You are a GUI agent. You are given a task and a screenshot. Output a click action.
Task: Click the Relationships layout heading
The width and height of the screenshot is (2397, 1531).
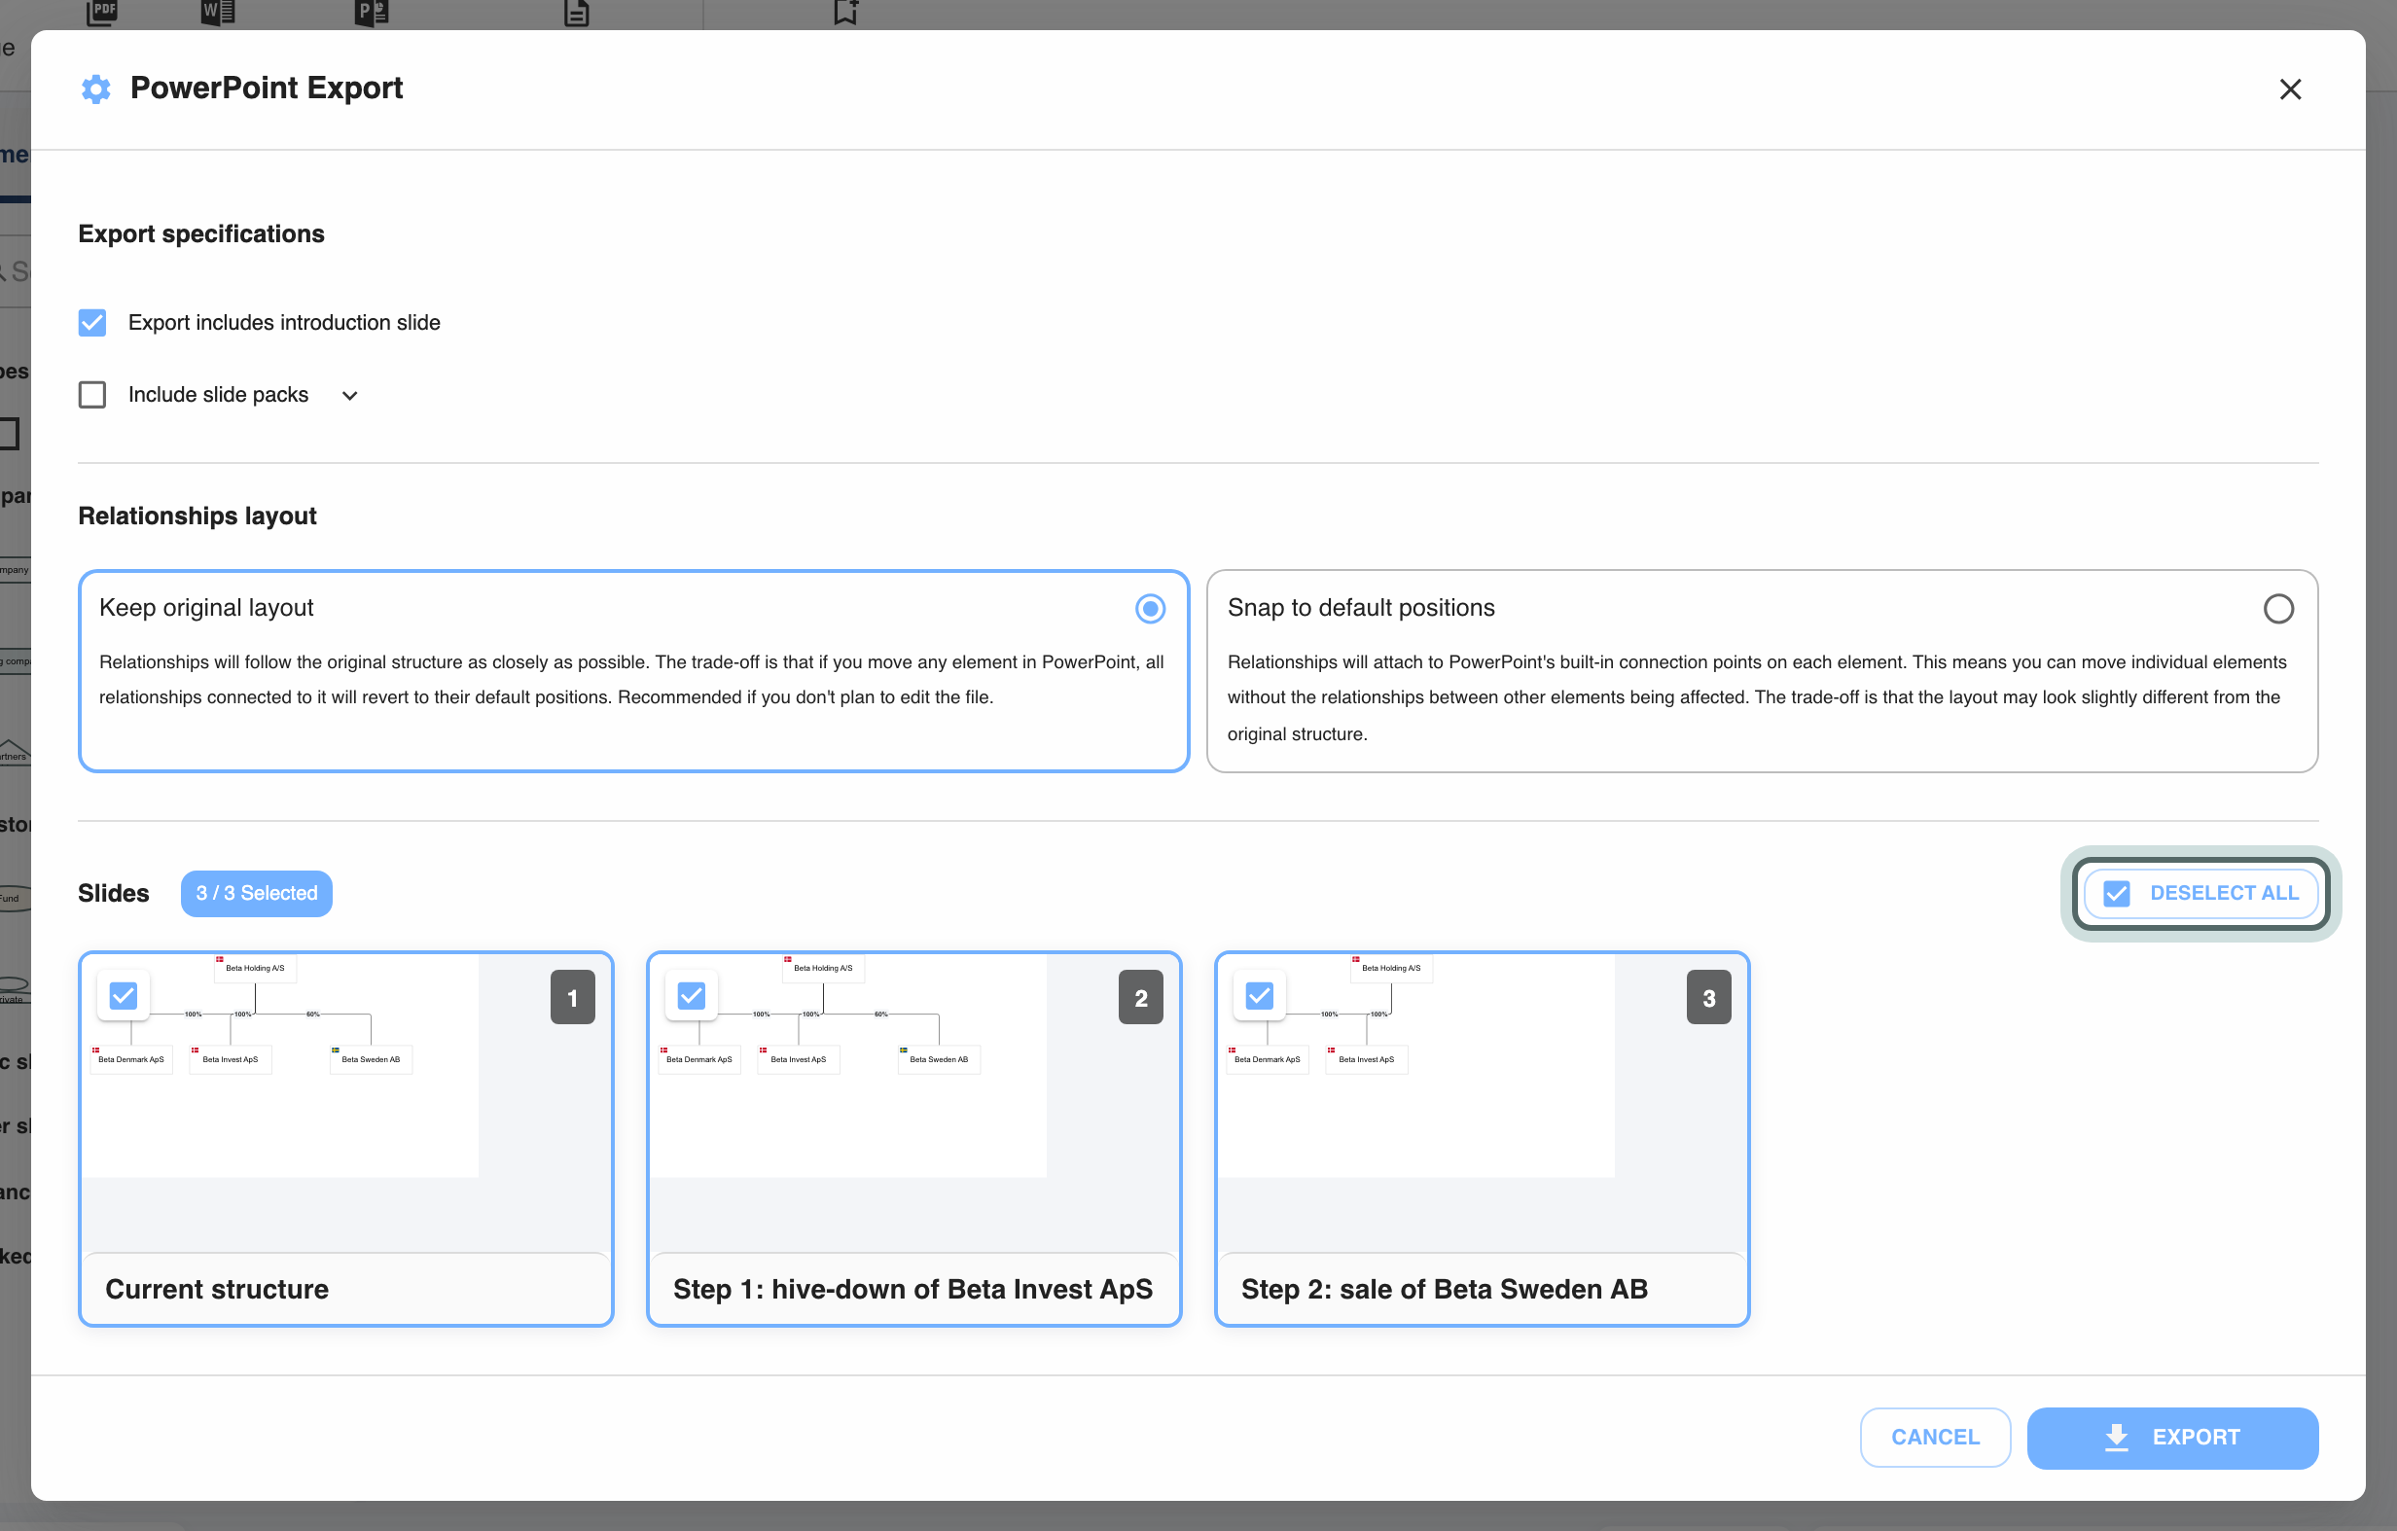click(x=197, y=516)
